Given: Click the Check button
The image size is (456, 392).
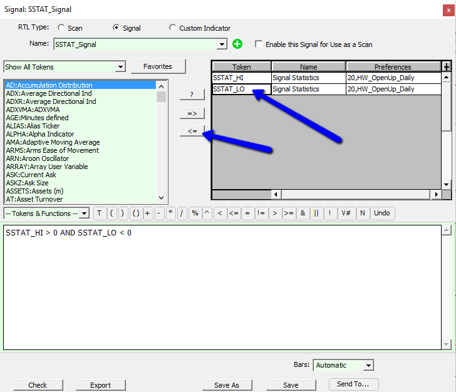Looking at the screenshot, I should pos(38,385).
